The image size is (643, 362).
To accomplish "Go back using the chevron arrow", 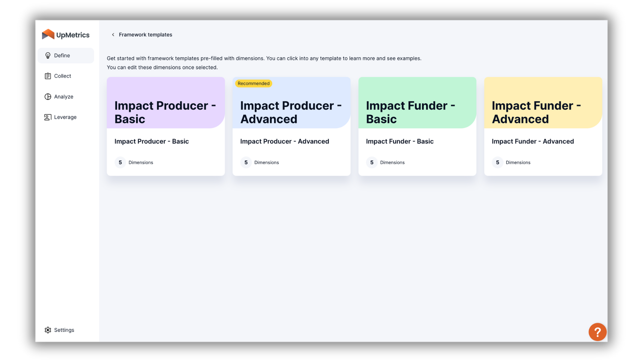I will pyautogui.click(x=113, y=35).
